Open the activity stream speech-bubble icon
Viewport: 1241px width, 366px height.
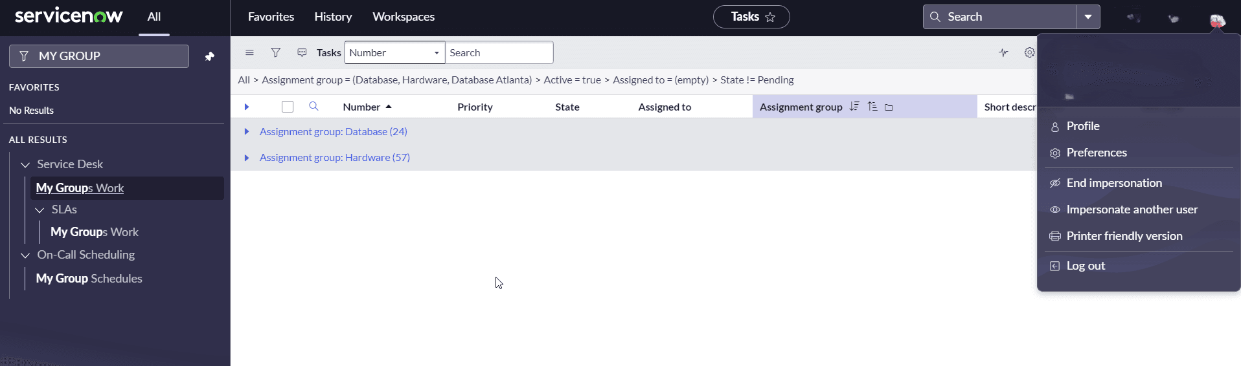click(x=302, y=53)
